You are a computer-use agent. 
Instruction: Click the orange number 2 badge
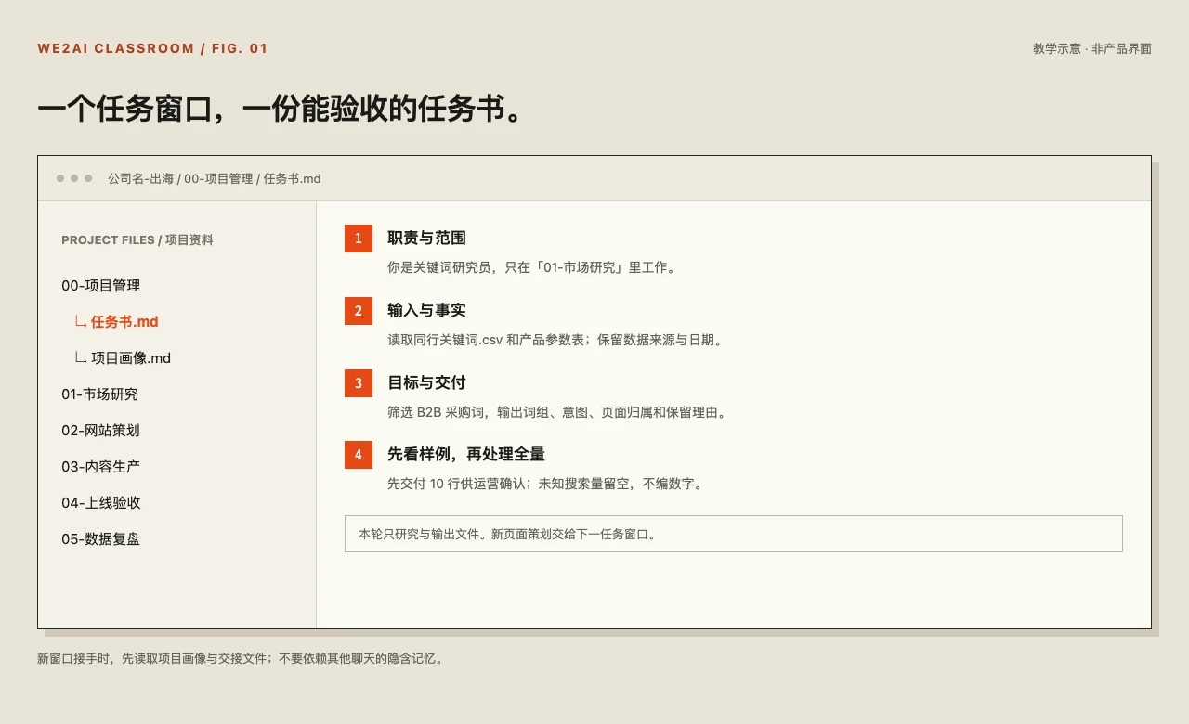[359, 311]
